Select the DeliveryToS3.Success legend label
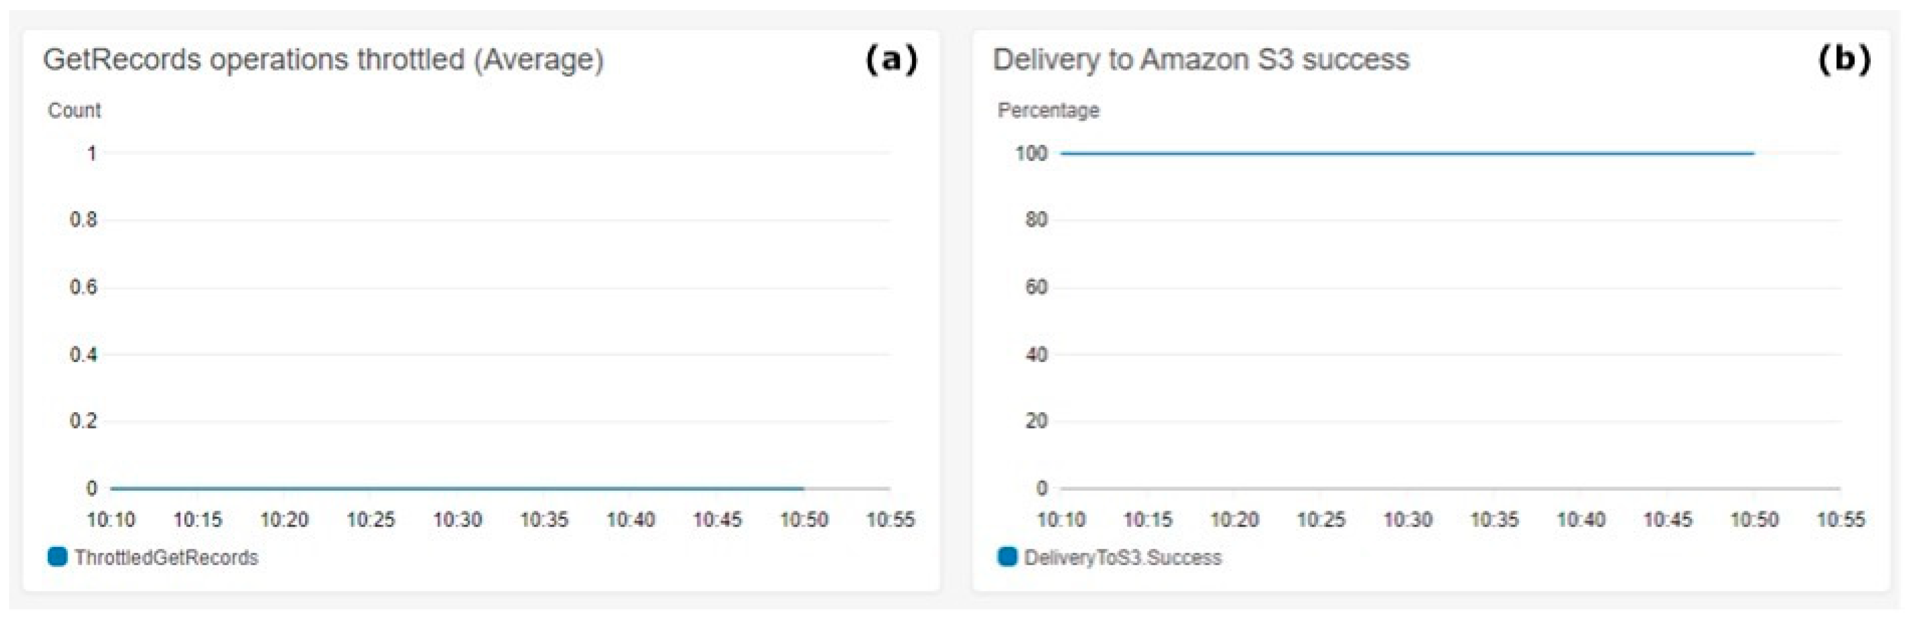The height and width of the screenshot is (623, 1911). pyautogui.click(x=1122, y=558)
